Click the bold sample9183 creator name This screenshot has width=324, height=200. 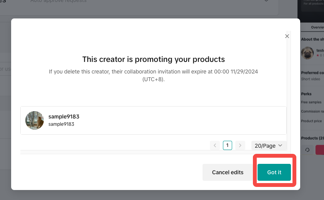click(64, 117)
